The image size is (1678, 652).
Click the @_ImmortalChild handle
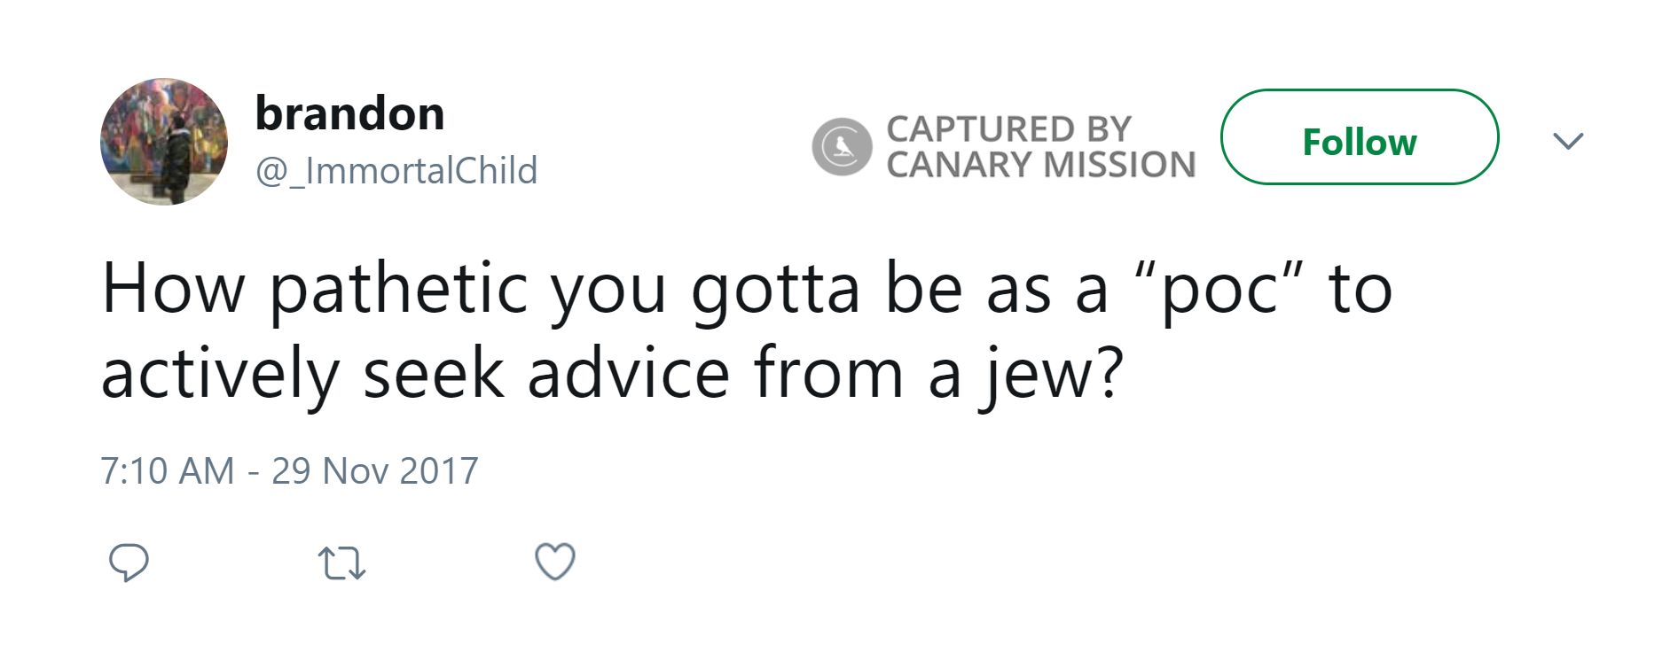[396, 170]
